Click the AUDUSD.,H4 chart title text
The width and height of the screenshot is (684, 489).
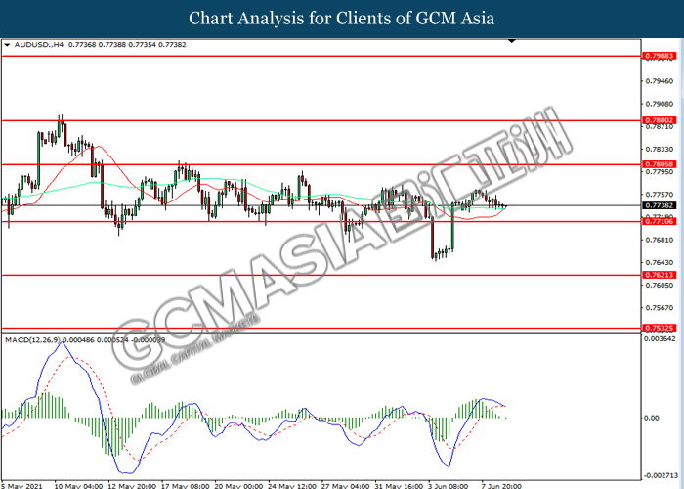[x=39, y=45]
